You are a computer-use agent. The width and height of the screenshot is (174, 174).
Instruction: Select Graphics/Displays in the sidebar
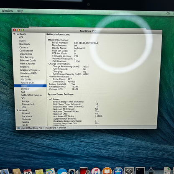(30, 70)
